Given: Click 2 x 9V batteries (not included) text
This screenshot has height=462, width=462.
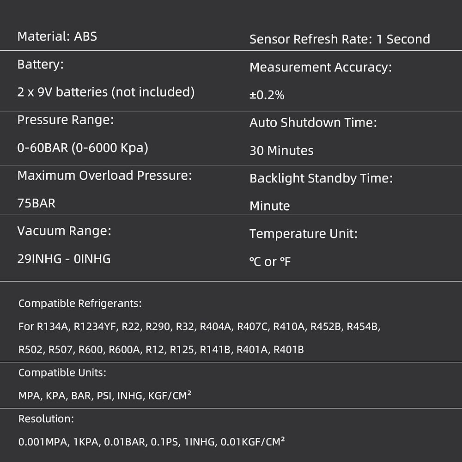Looking at the screenshot, I should tap(106, 92).
